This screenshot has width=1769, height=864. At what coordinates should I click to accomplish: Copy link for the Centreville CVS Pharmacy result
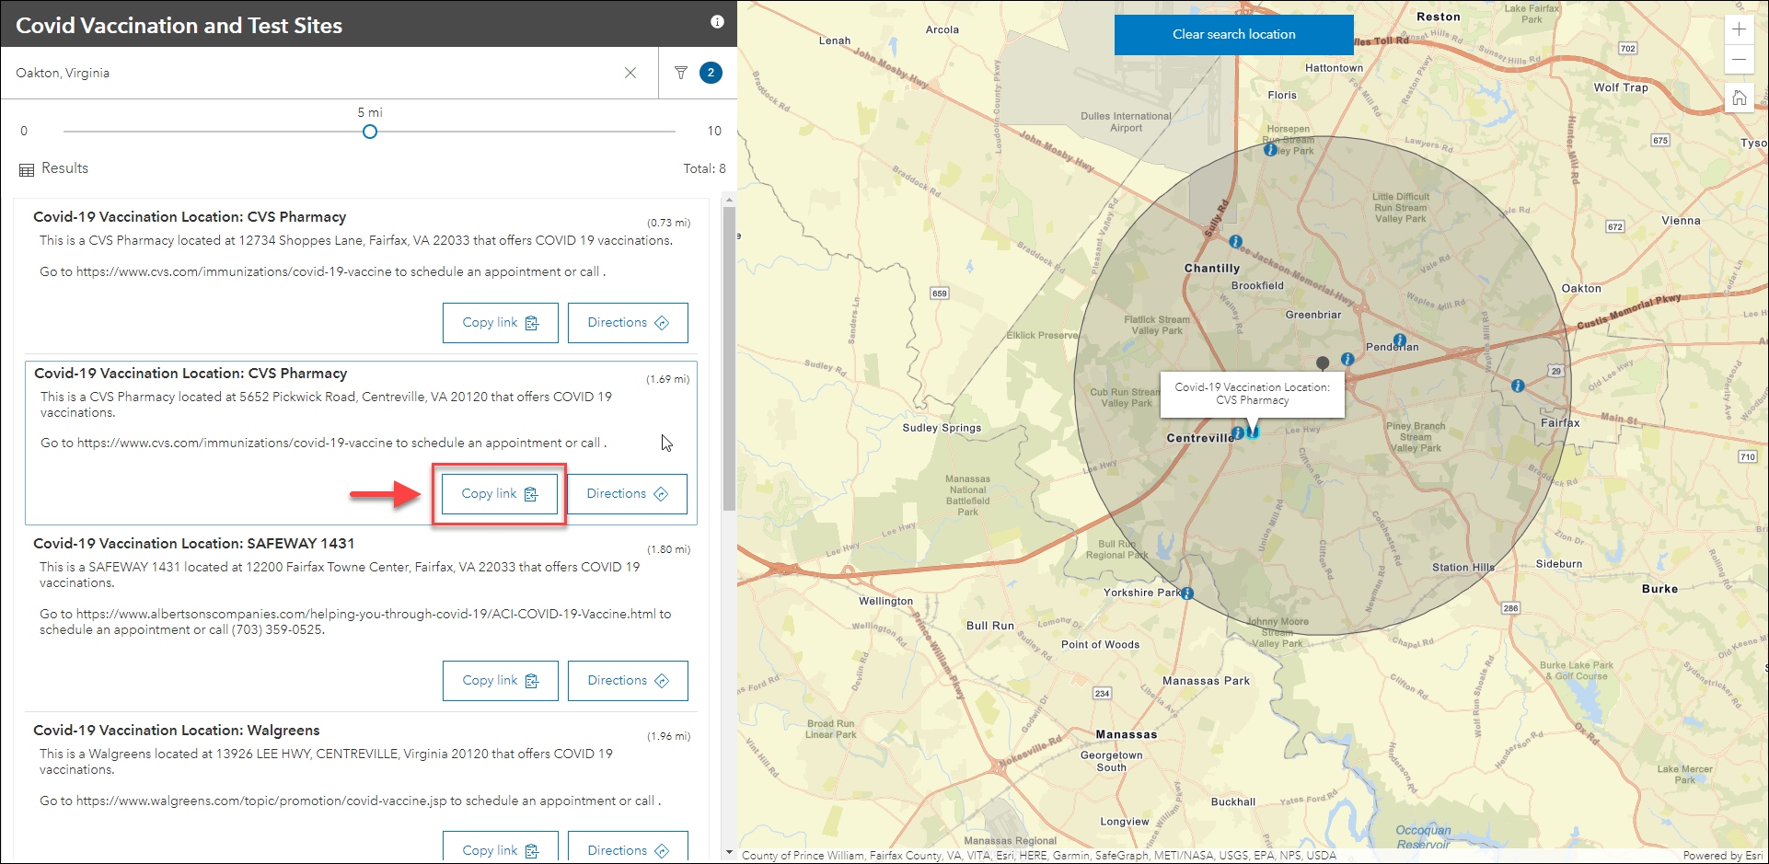pos(498,493)
